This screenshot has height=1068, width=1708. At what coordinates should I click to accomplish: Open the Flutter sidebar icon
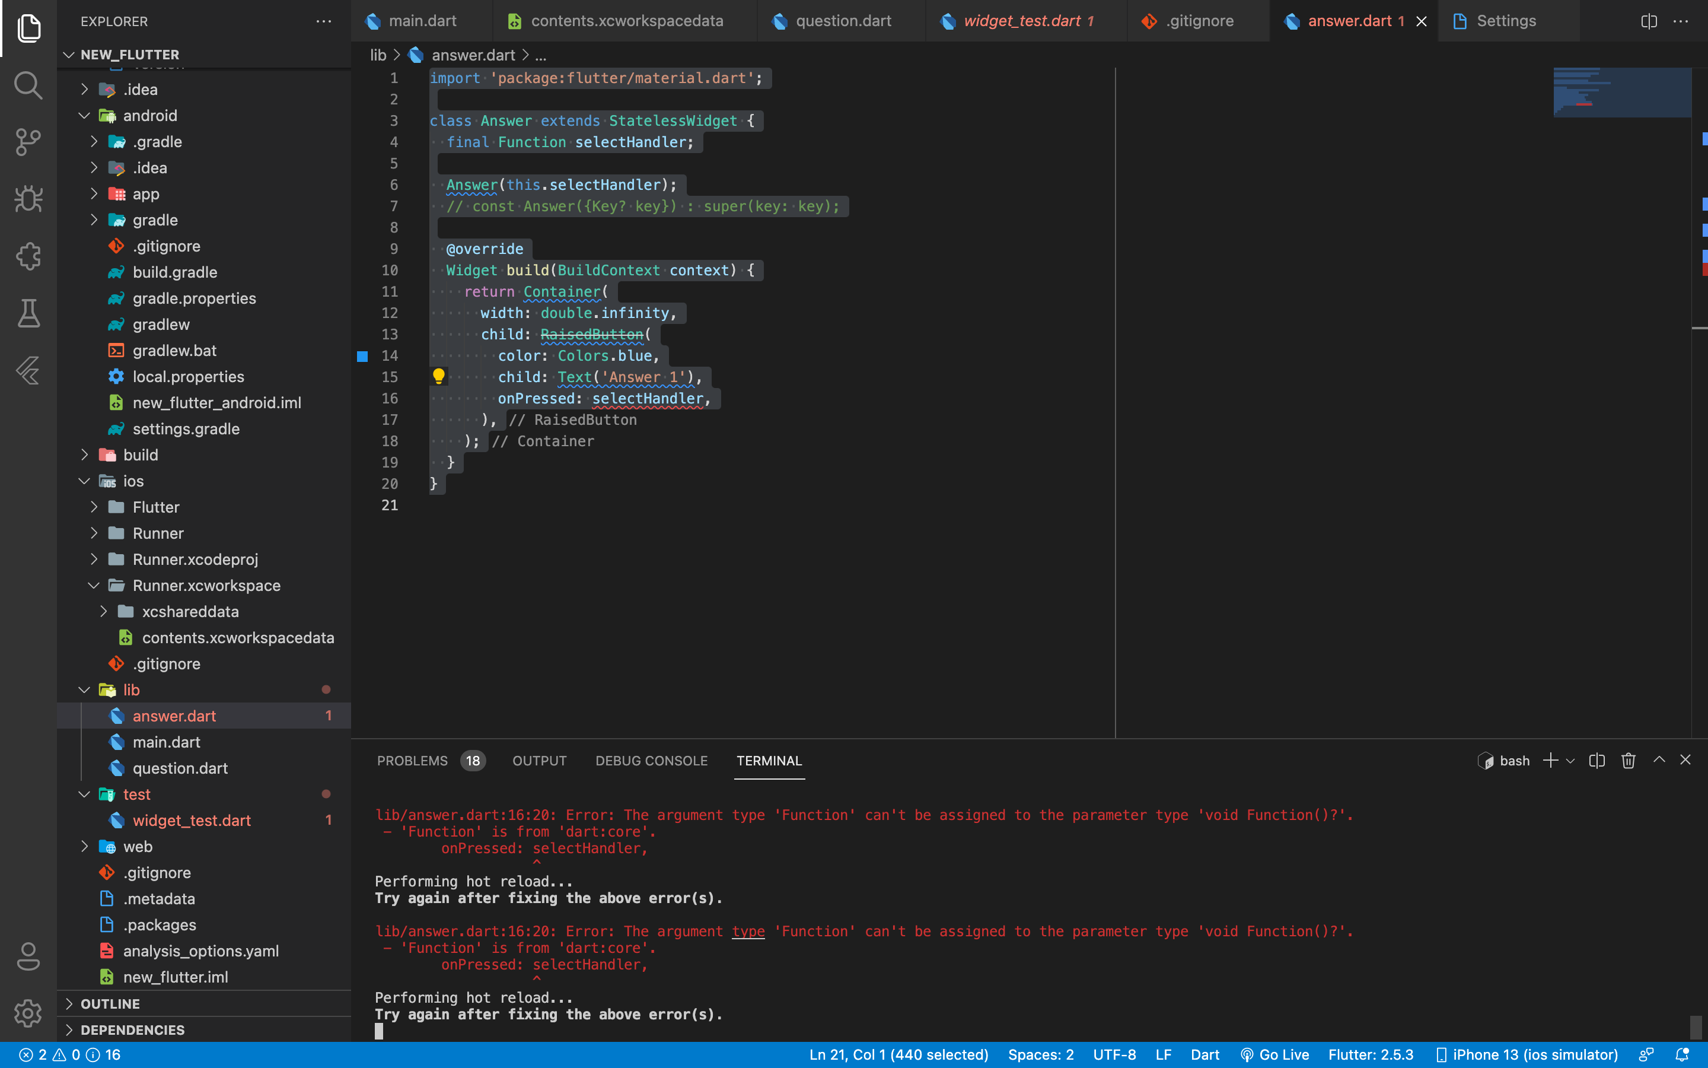[x=28, y=370]
